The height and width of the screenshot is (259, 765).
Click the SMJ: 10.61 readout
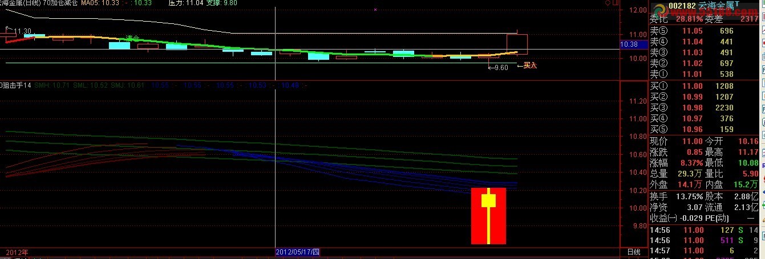click(x=128, y=85)
